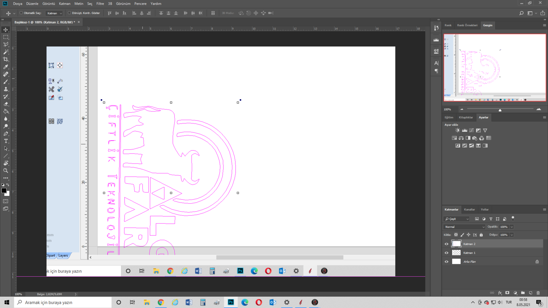Open the Opaklık opacity dropdown arrow
The height and width of the screenshot is (308, 548).
[511, 227]
